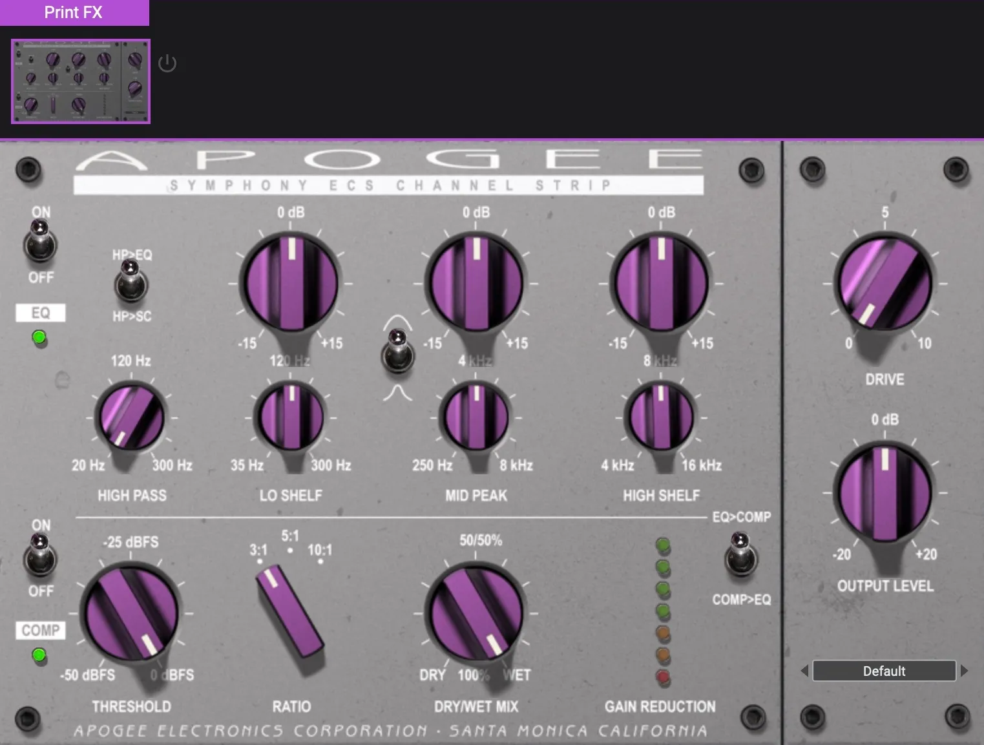The height and width of the screenshot is (745, 984).
Task: Toggle the plugin power button
Action: pyautogui.click(x=167, y=63)
